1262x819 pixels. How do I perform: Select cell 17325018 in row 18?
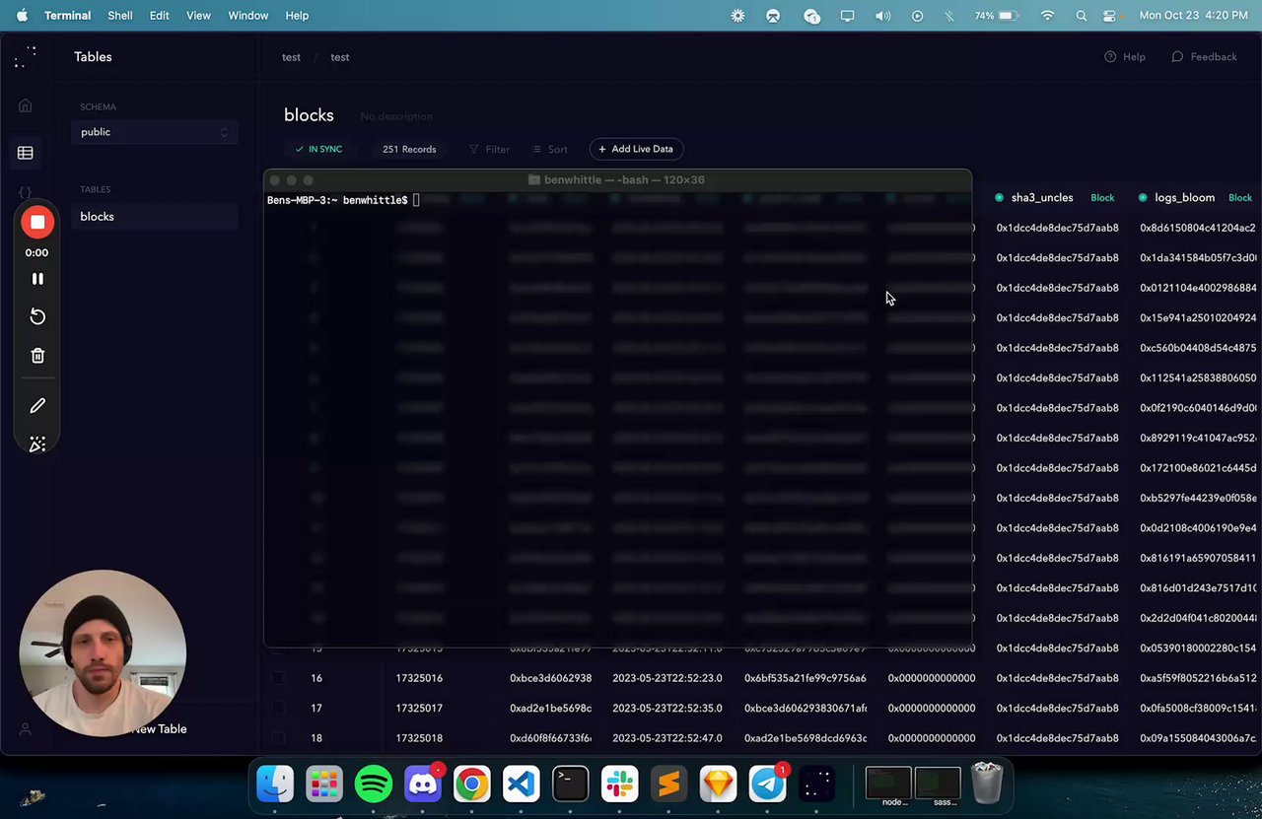[x=419, y=738]
